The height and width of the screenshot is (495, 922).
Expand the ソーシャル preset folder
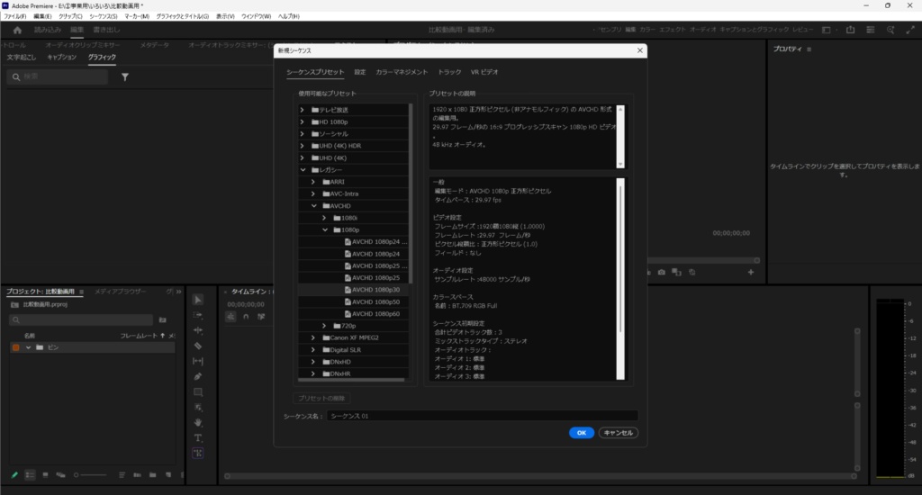pos(303,134)
